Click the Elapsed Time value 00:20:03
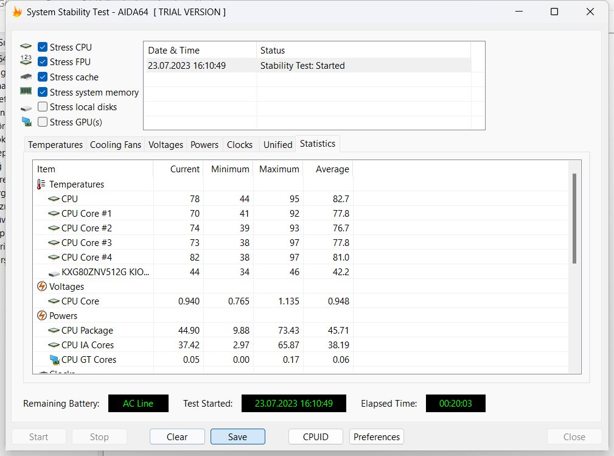 (x=456, y=404)
